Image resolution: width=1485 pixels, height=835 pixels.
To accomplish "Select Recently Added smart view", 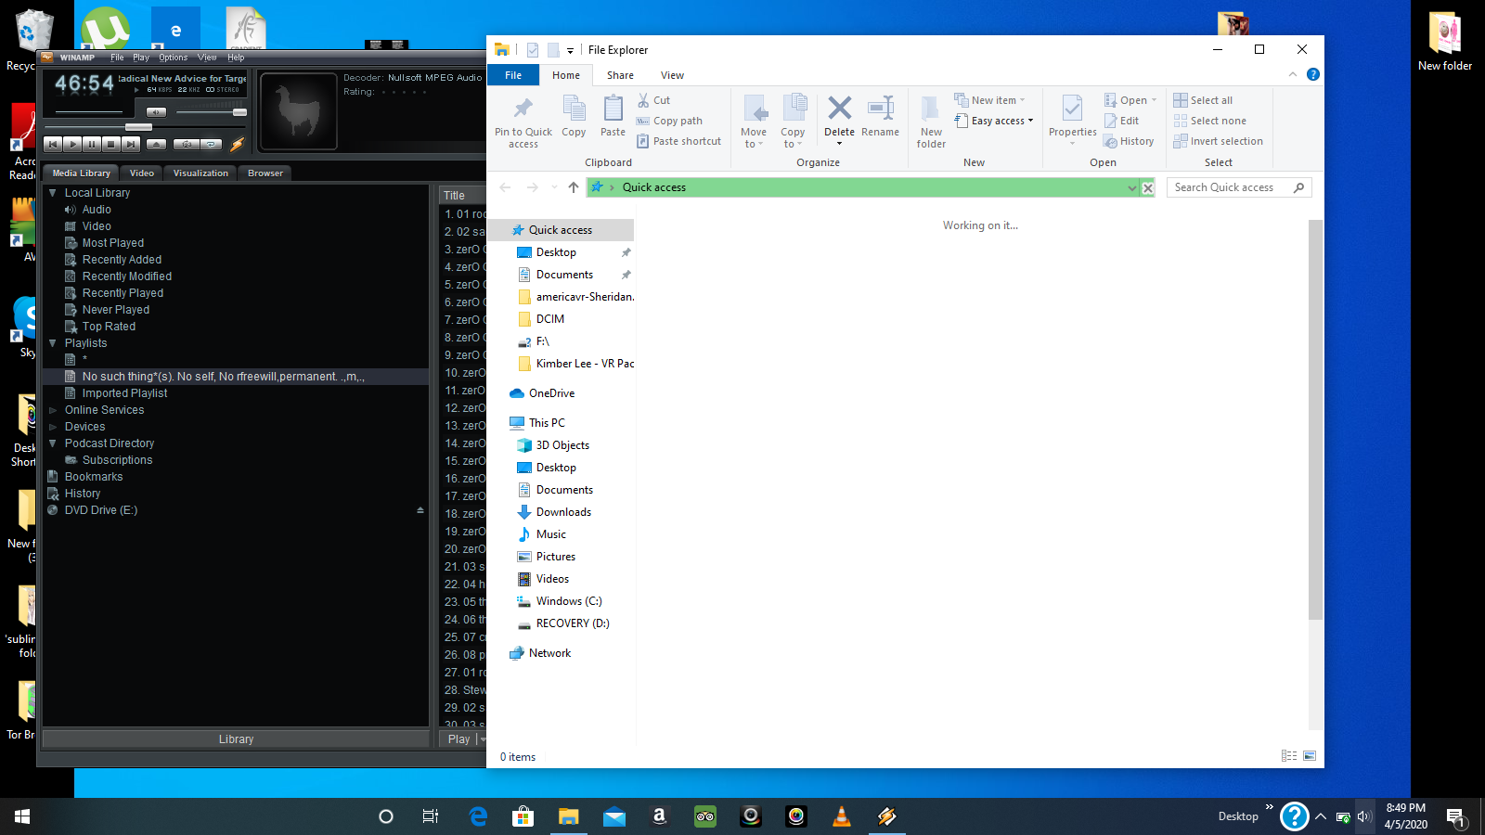I will pos(122,260).
